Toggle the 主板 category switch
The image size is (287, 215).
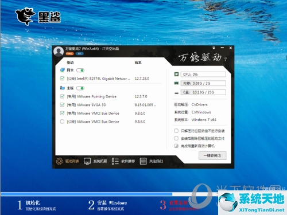click(80, 88)
